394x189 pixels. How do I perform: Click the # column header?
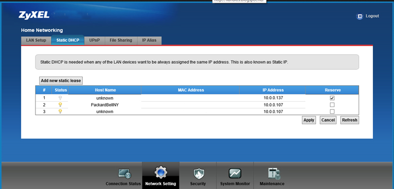pos(44,90)
